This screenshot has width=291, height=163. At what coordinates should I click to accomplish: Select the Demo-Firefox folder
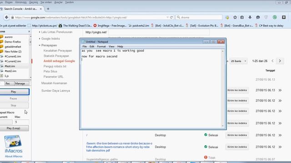pyautogui.click(x=13, y=42)
